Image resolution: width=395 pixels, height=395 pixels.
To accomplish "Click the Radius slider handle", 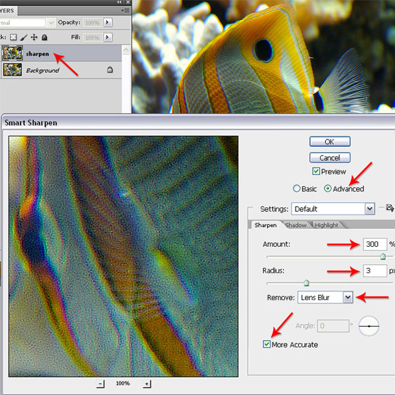I will pyautogui.click(x=306, y=283).
